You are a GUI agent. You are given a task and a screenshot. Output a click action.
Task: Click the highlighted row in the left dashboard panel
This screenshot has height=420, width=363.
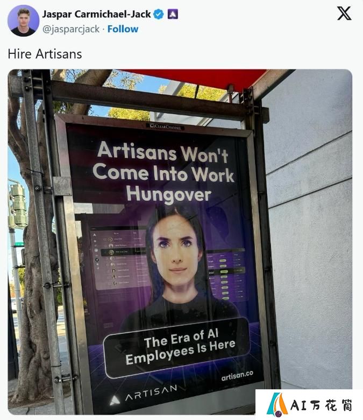pyautogui.click(x=124, y=252)
